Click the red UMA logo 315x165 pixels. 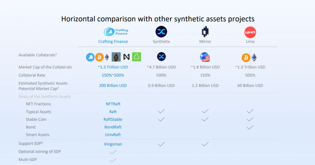click(x=250, y=32)
